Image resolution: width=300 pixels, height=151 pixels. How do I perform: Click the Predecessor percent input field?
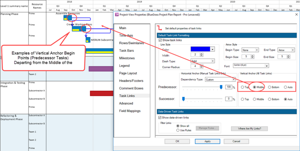coord(228,87)
